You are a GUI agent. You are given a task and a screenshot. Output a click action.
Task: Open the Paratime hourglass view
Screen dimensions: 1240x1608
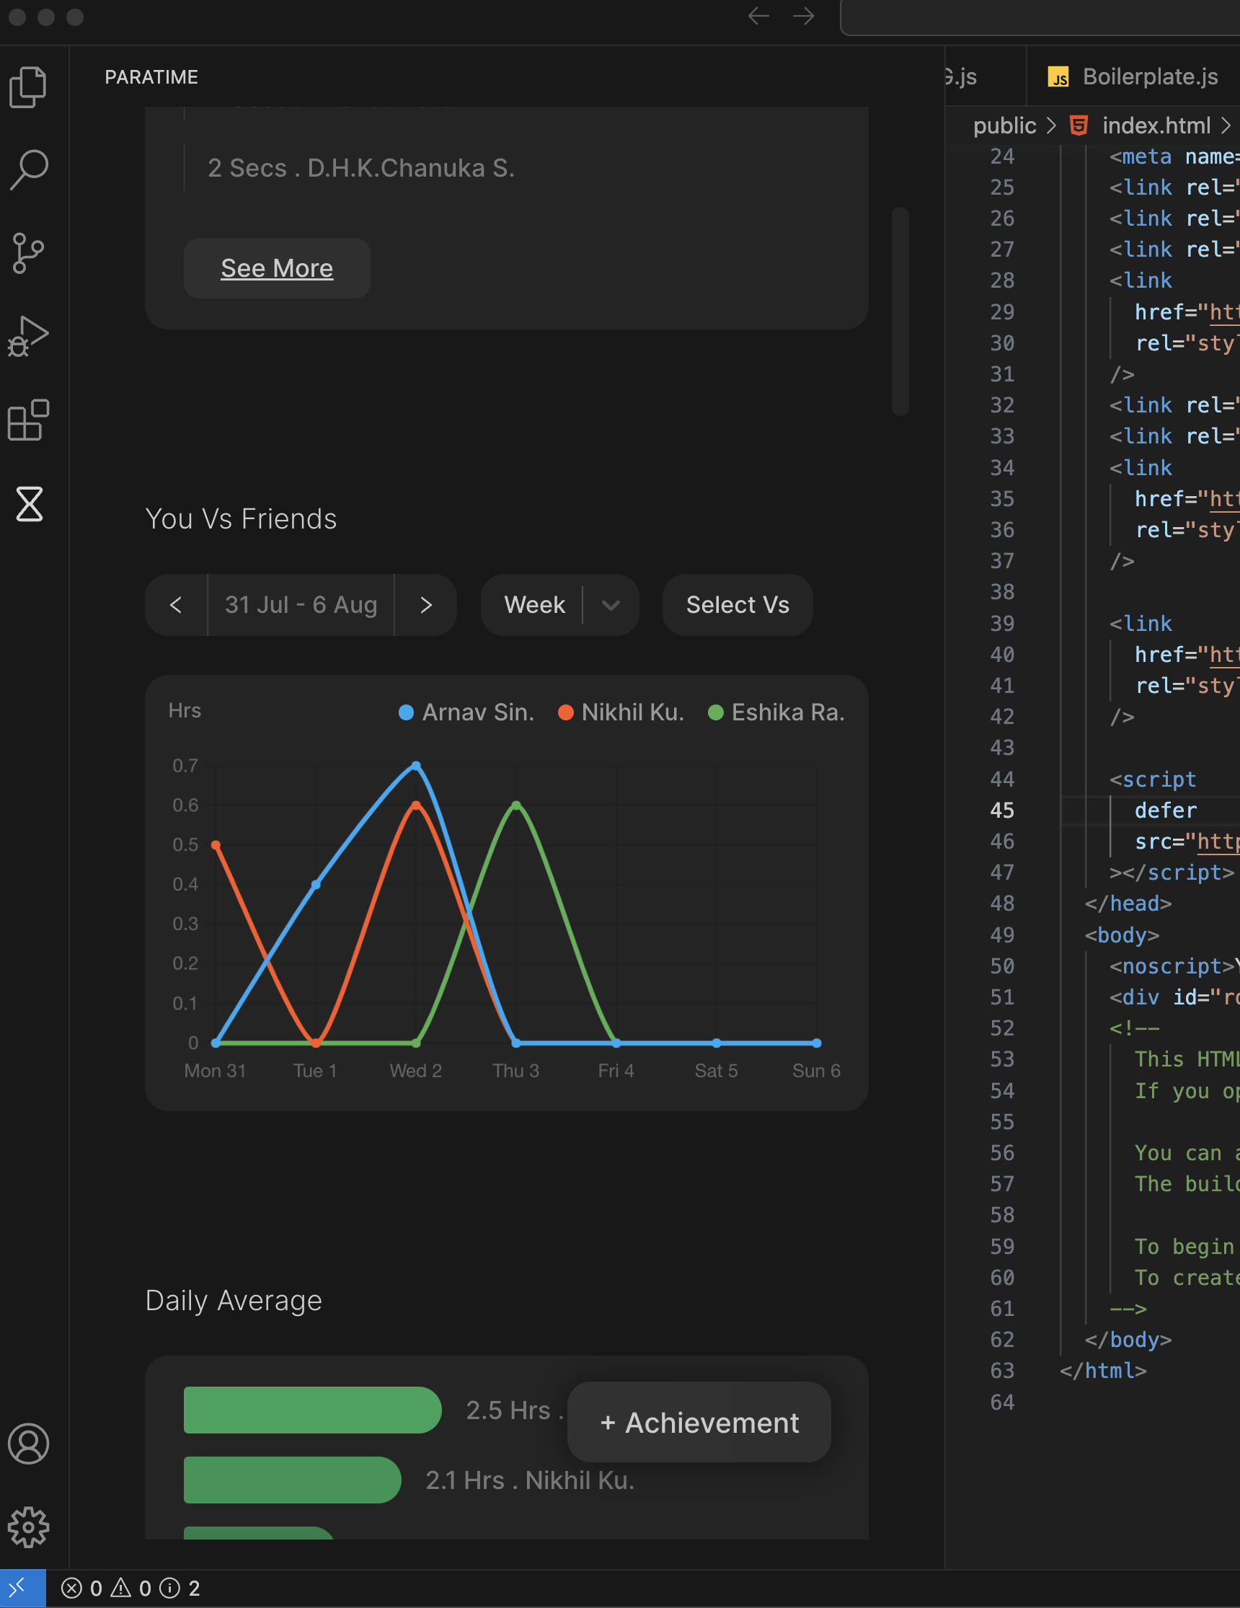(x=30, y=504)
